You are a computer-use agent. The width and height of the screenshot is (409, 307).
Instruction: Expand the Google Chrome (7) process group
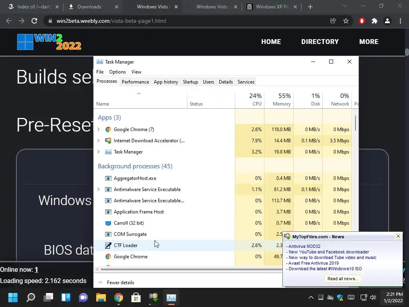click(99, 130)
